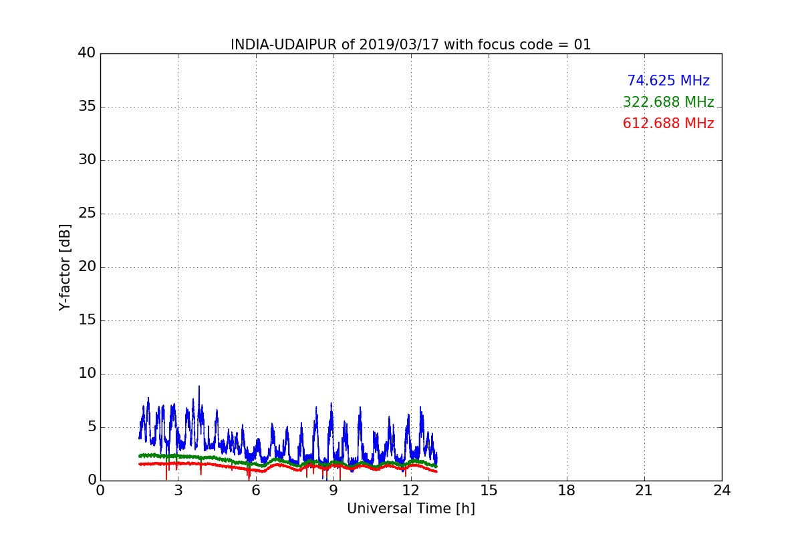The image size is (802, 534).
Task: Select the 322.688 MHz legend label
Action: click(668, 102)
